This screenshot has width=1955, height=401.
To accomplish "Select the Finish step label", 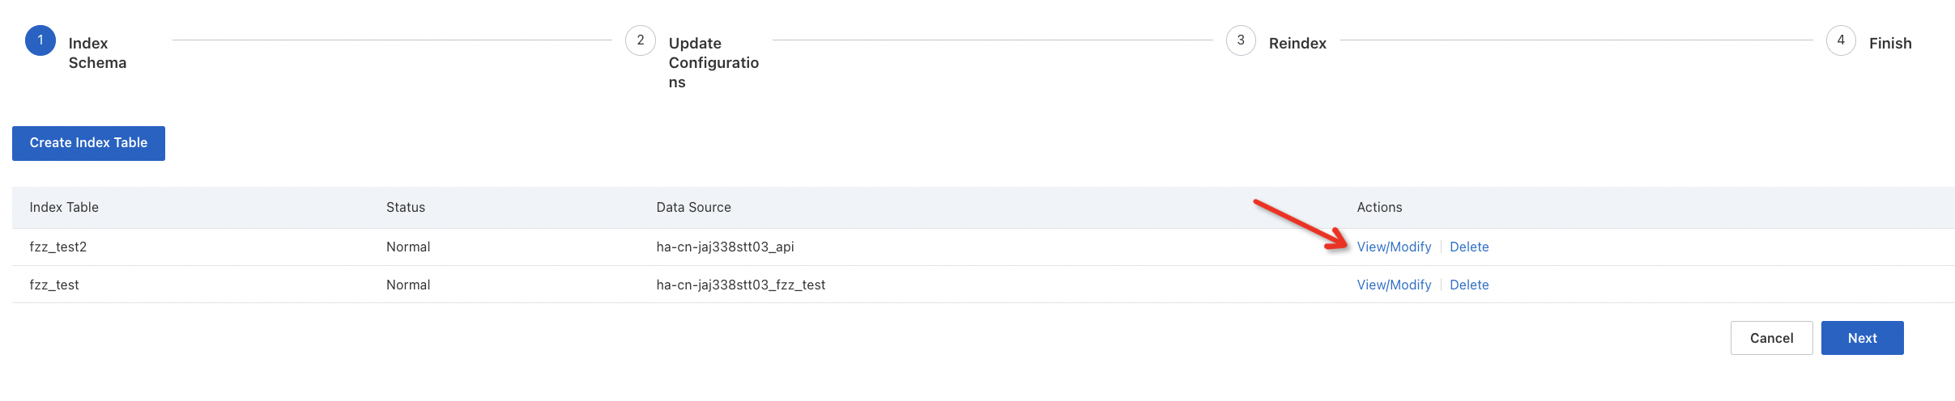I will pyautogui.click(x=1890, y=44).
